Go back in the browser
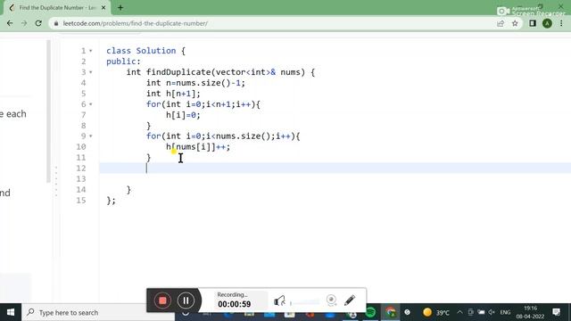 10,23
